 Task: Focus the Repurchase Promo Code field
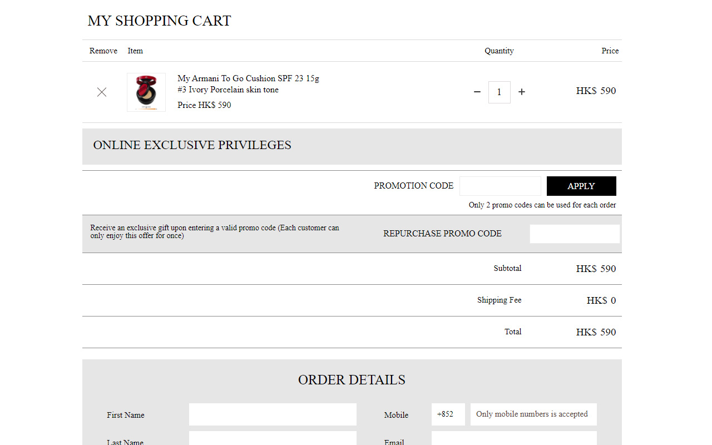pos(575,234)
